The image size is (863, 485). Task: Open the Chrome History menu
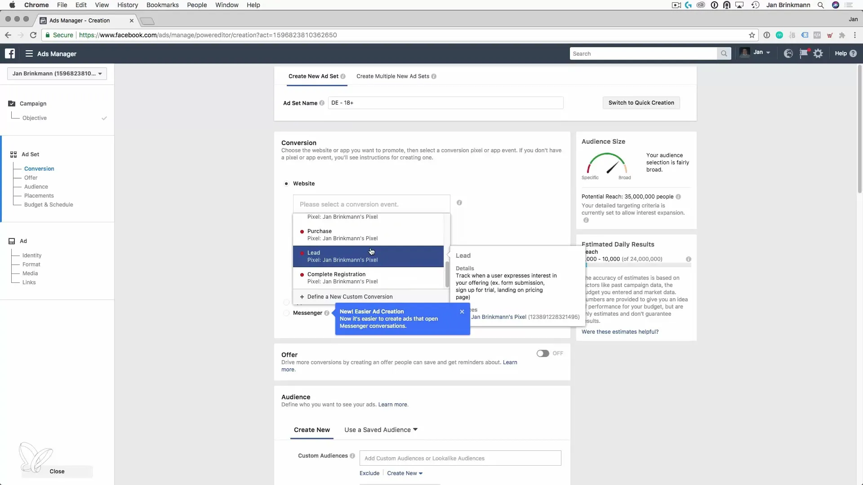[128, 5]
